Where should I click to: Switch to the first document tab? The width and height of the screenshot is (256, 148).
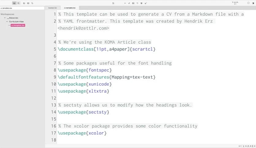[53, 8]
